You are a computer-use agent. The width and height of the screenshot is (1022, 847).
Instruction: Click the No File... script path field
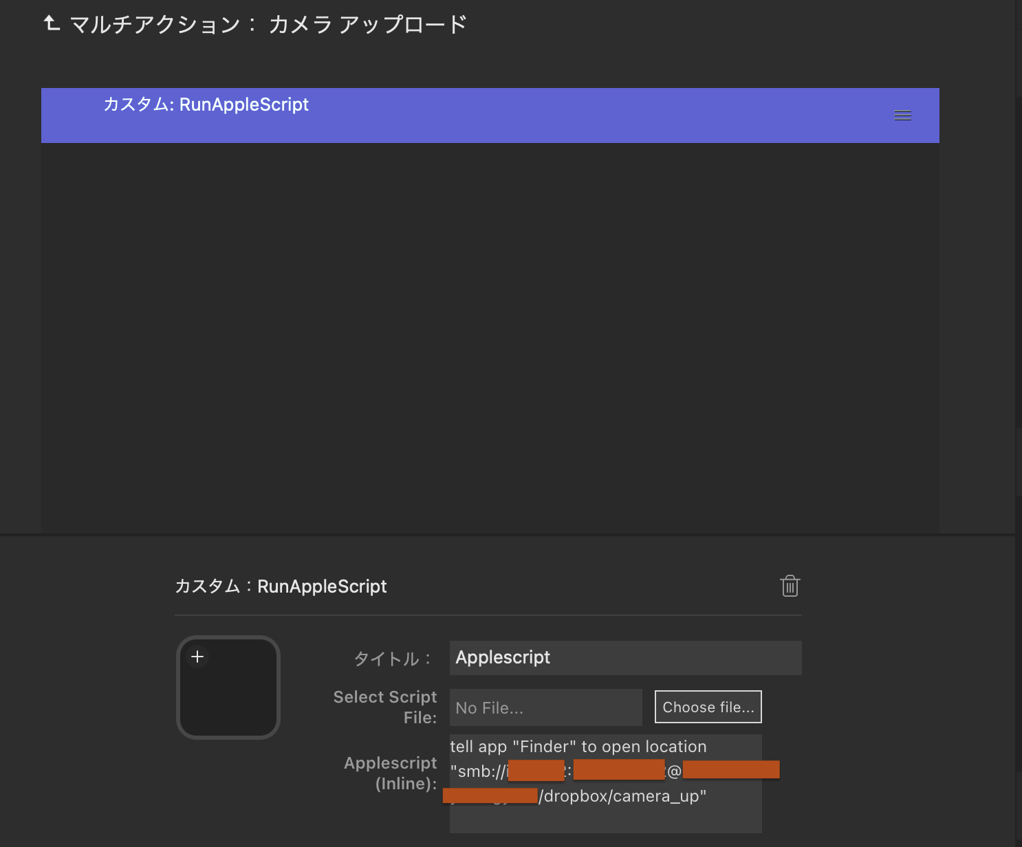[545, 707]
